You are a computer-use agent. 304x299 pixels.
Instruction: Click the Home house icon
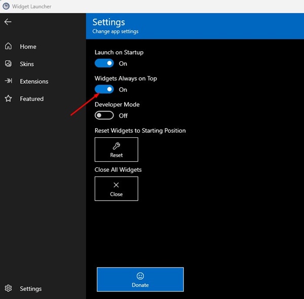coord(8,46)
